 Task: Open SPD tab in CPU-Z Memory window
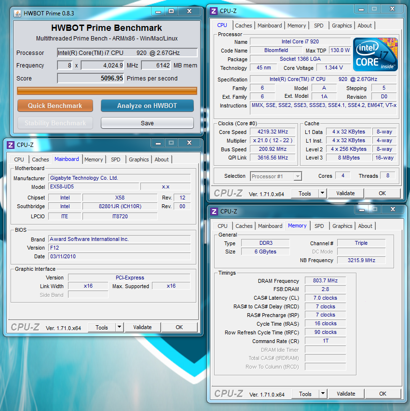[319, 226]
